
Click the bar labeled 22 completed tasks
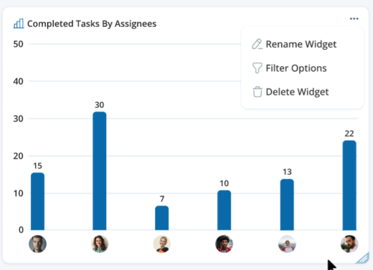(349, 185)
